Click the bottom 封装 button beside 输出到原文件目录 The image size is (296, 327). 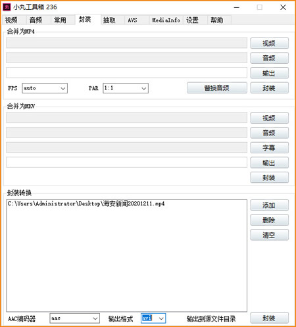point(270,318)
